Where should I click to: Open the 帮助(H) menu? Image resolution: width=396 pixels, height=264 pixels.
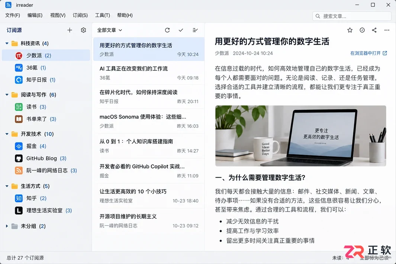point(125,15)
